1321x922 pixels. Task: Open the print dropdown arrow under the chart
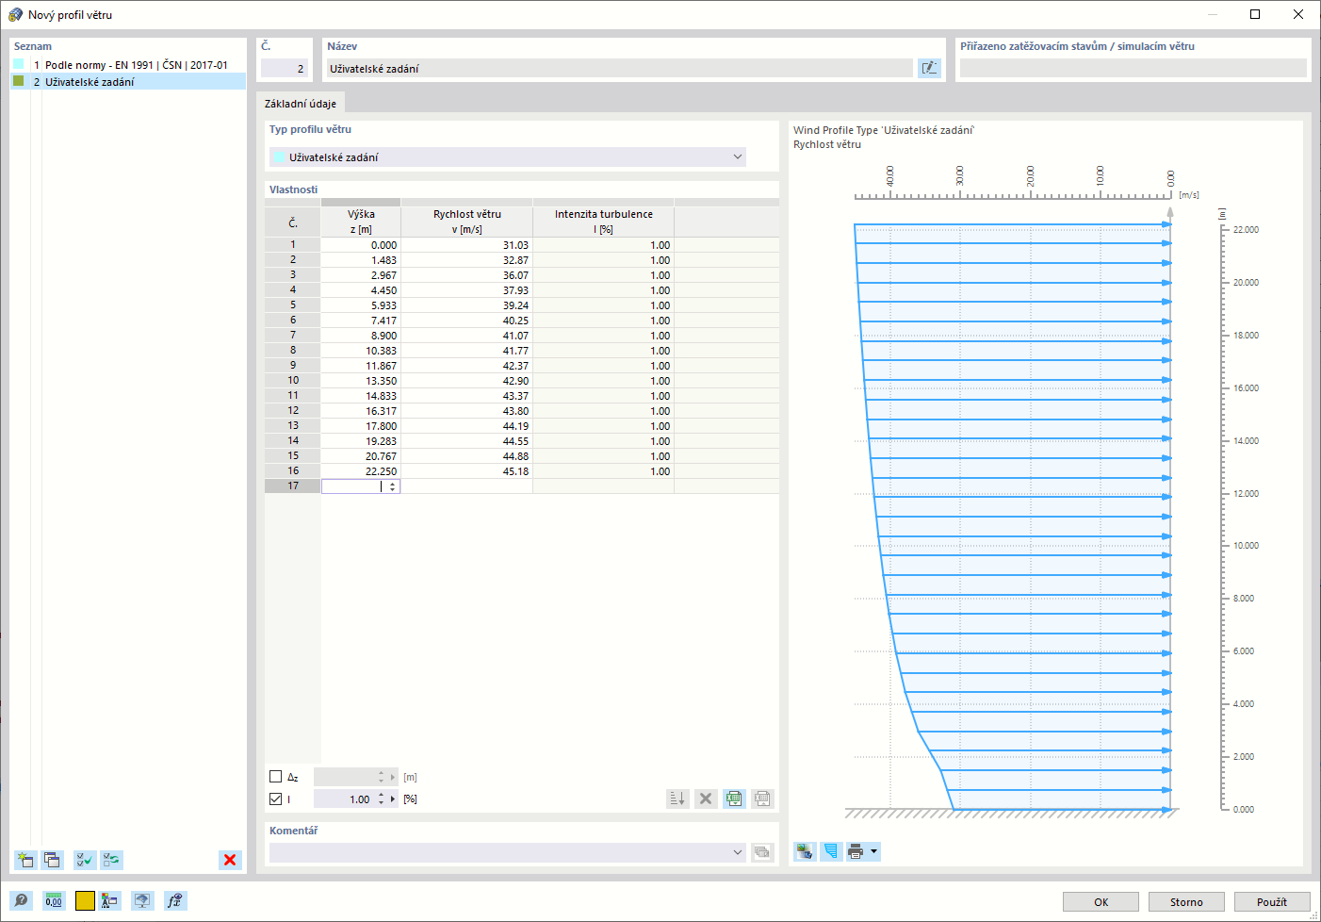[x=874, y=851]
